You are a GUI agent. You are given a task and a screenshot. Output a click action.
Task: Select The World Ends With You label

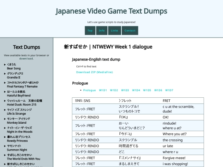coord(24,159)
